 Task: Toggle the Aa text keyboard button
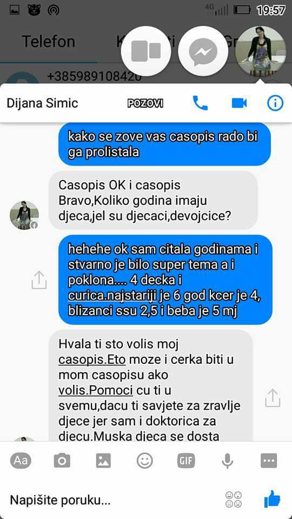[x=21, y=461]
